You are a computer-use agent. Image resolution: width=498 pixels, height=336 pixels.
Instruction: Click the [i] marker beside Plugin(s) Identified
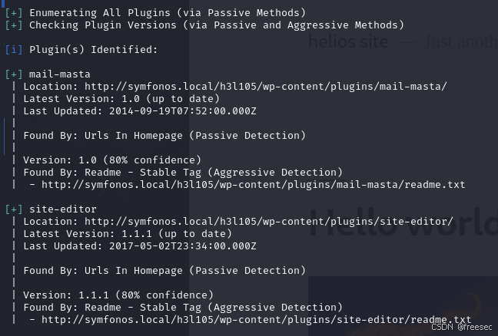[14, 50]
